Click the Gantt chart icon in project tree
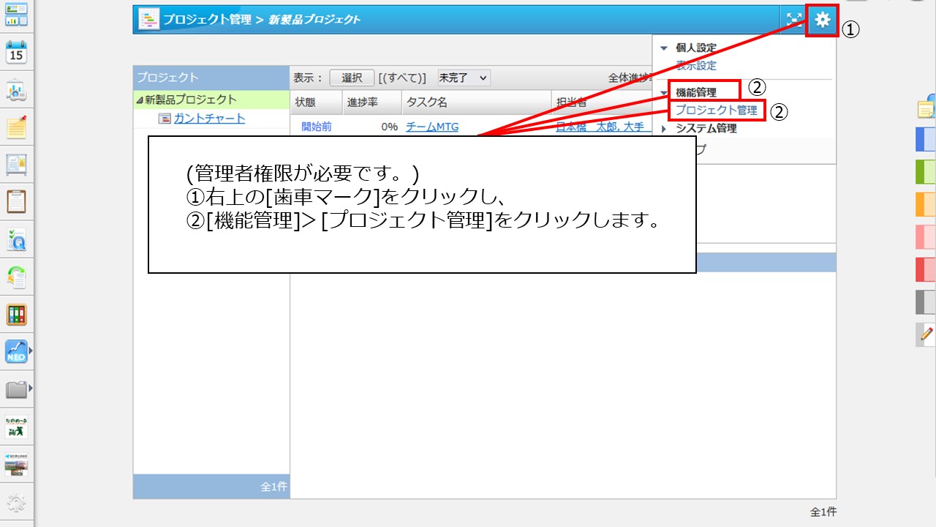936x527 pixels. click(165, 119)
